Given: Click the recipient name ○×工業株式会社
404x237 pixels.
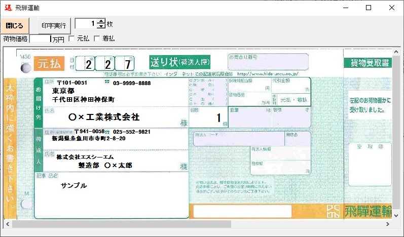Looking at the screenshot, I should coord(104,117).
